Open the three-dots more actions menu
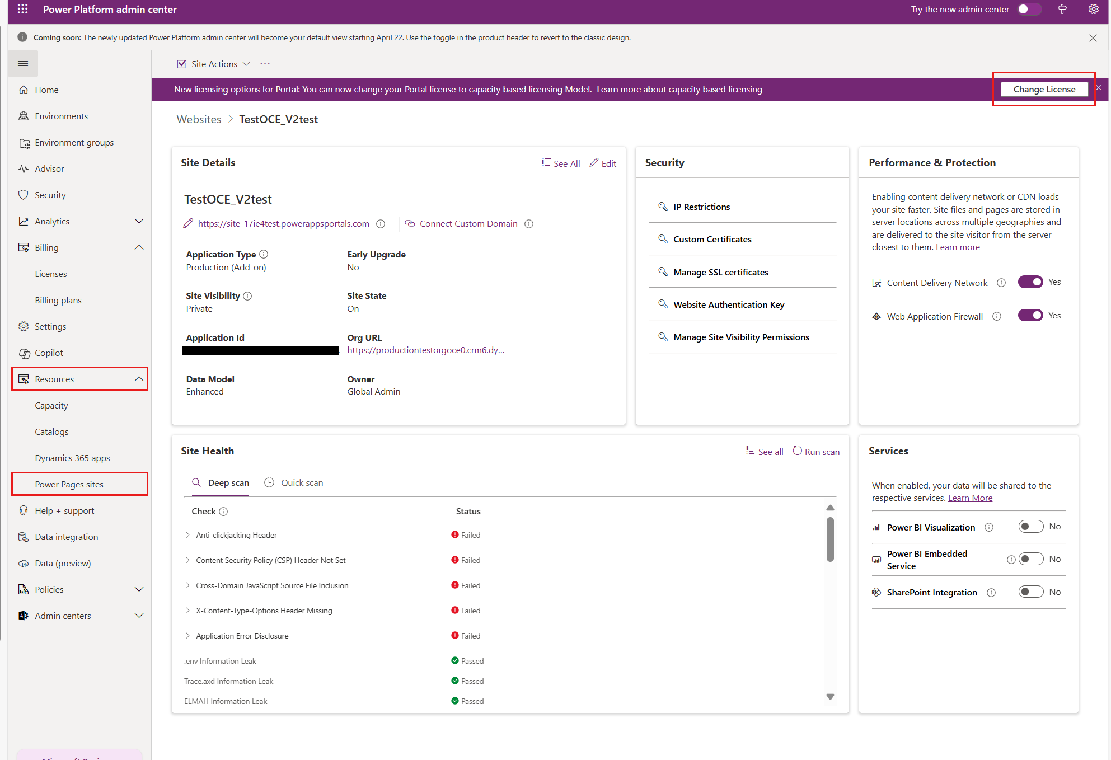This screenshot has width=1111, height=760. coord(265,64)
